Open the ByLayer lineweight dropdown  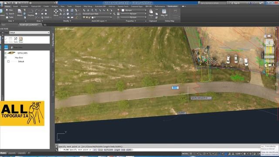[x=133, y=14]
